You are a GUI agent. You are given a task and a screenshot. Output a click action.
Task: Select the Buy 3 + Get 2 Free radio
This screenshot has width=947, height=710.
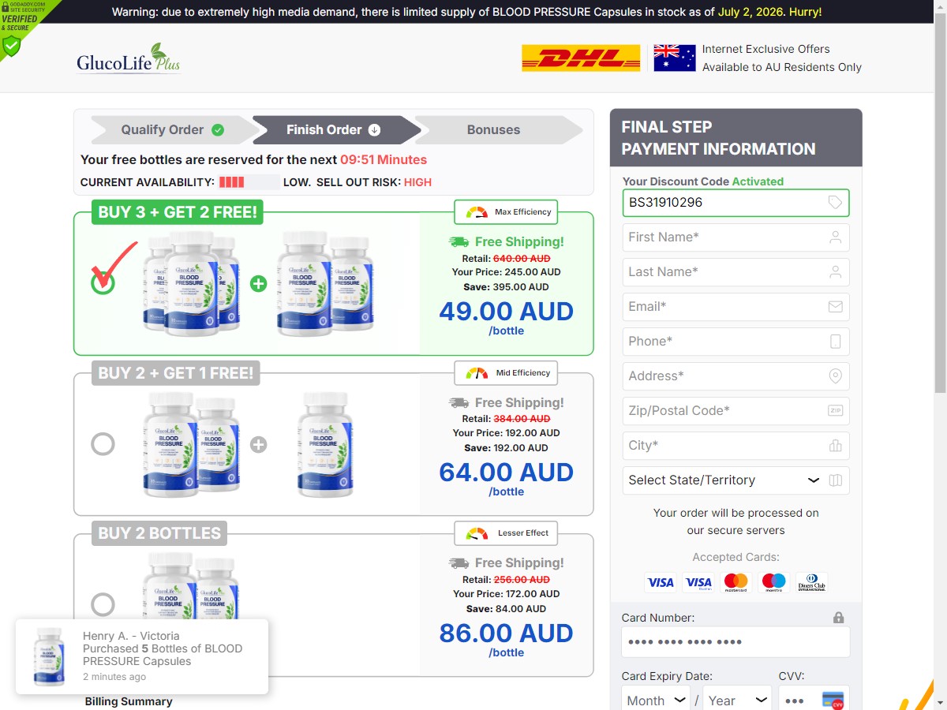click(x=103, y=283)
